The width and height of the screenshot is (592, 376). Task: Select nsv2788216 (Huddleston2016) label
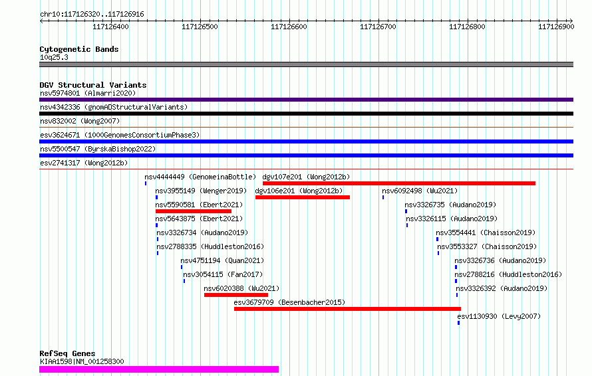pyautogui.click(x=508, y=274)
